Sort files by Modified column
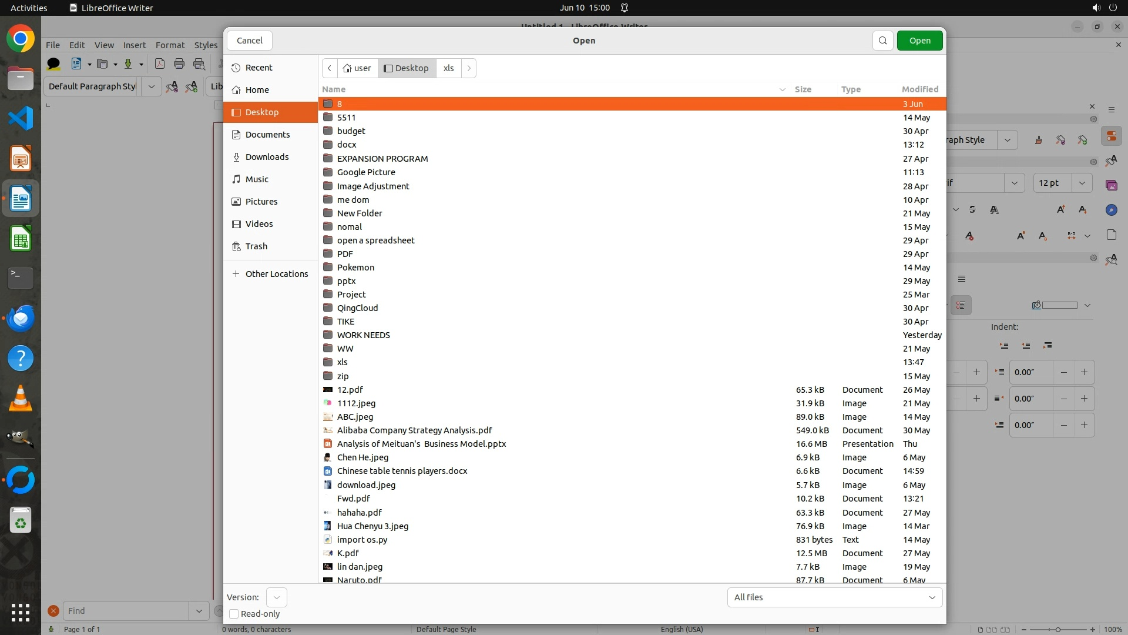 pyautogui.click(x=919, y=89)
